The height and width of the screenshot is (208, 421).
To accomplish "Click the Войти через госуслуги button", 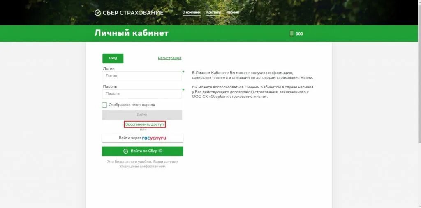I will pos(143,138).
